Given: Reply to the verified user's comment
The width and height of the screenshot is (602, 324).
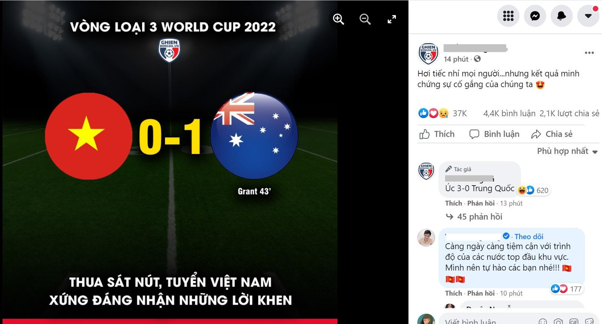Looking at the screenshot, I should (481, 293).
